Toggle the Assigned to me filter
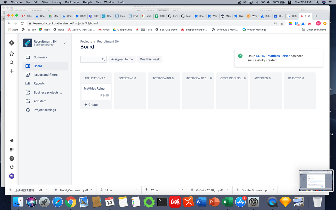Image resolution: width=336 pixels, height=210 pixels. [x=122, y=59]
